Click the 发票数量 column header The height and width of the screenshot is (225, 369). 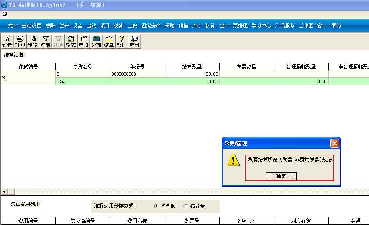click(247, 67)
